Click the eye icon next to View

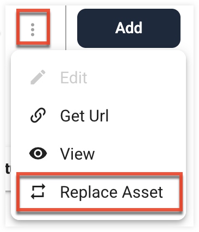point(38,154)
